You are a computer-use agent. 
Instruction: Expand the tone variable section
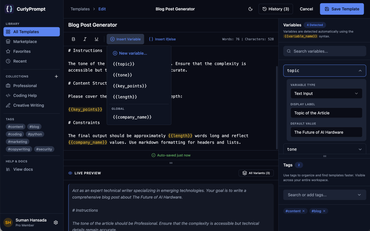tap(360, 149)
